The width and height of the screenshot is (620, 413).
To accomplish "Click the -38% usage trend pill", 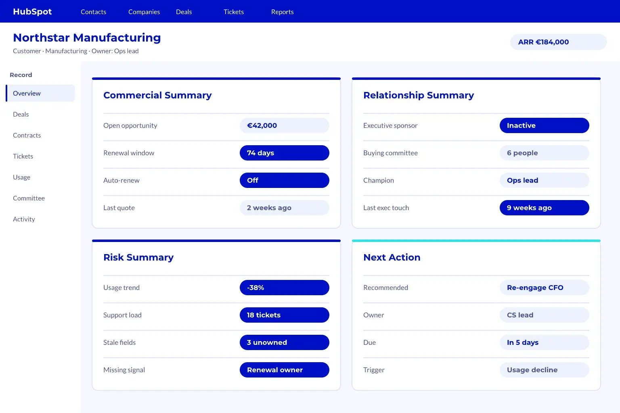I will [x=285, y=288].
